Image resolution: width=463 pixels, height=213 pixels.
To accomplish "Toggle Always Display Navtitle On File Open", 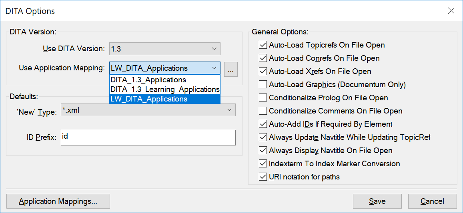I will click(263, 150).
